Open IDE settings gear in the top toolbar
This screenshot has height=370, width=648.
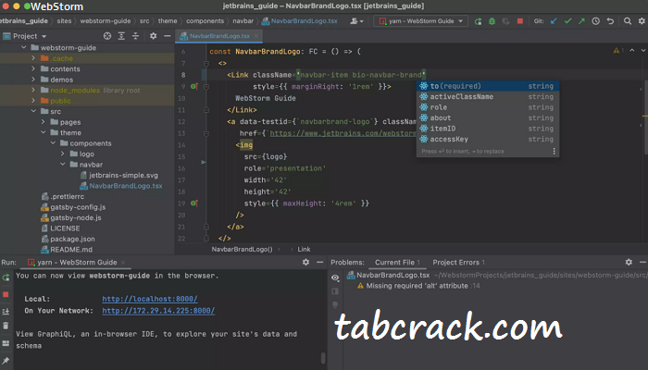[642, 21]
